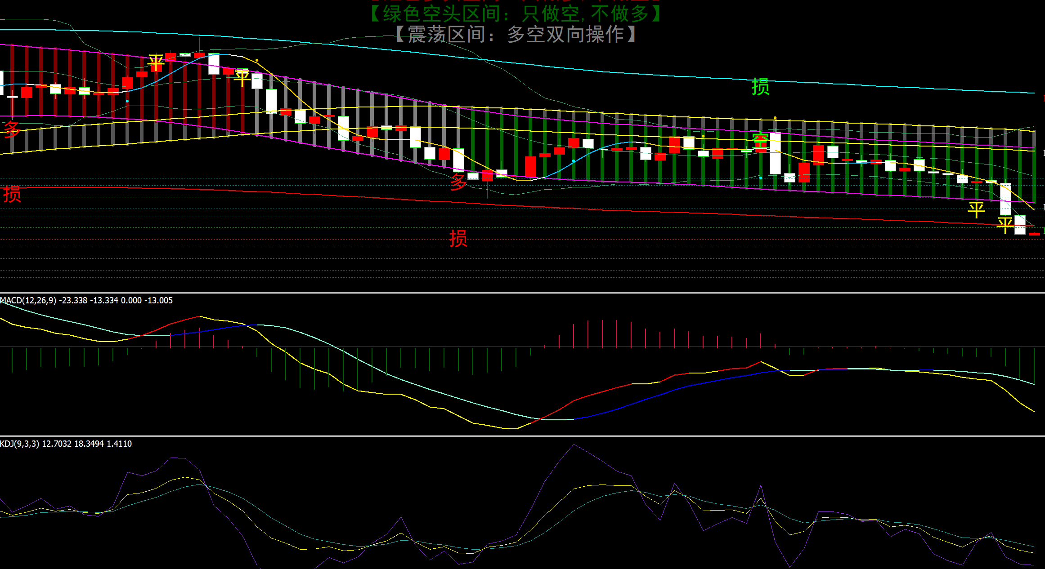Click the red 损 marker at left edge
The image size is (1045, 569).
pyautogui.click(x=12, y=194)
